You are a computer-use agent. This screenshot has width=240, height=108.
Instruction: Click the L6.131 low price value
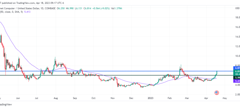pos(79,9)
